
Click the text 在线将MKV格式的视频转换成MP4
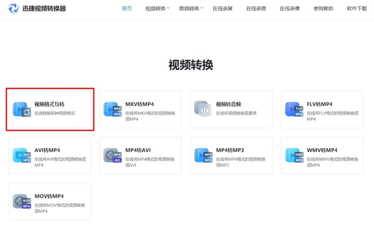click(x=150, y=116)
